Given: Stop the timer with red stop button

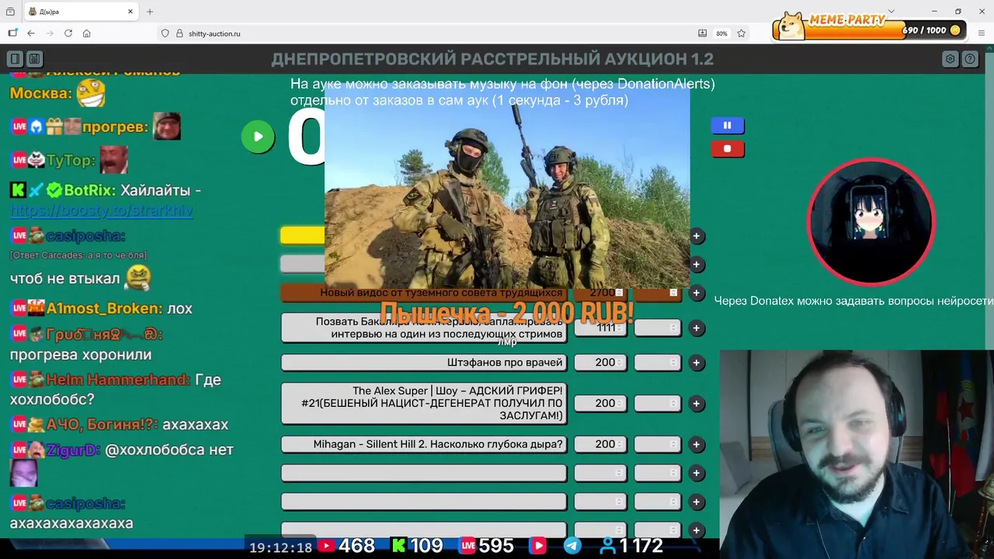Looking at the screenshot, I should pos(728,148).
